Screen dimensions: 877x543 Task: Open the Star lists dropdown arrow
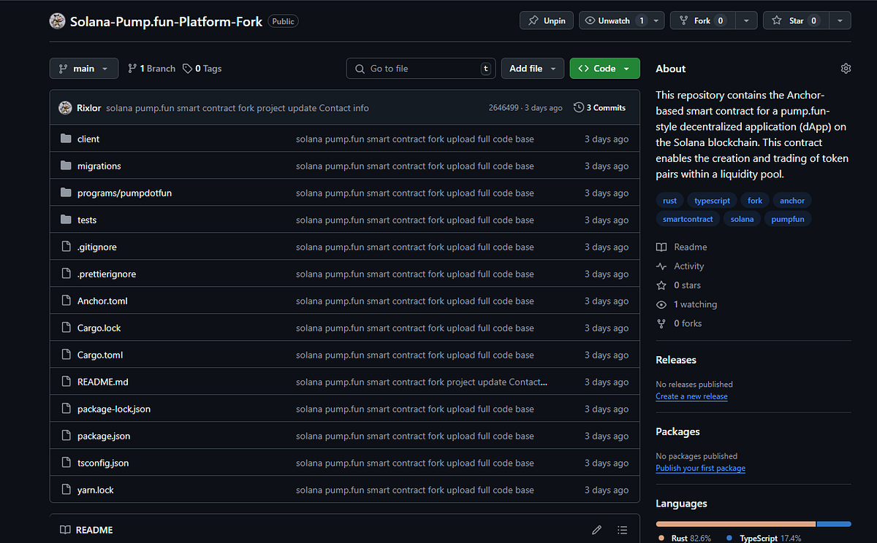tap(839, 21)
